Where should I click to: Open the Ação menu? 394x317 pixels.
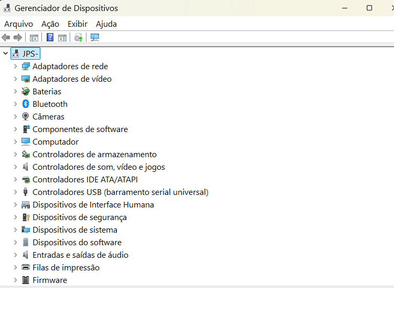click(x=50, y=24)
